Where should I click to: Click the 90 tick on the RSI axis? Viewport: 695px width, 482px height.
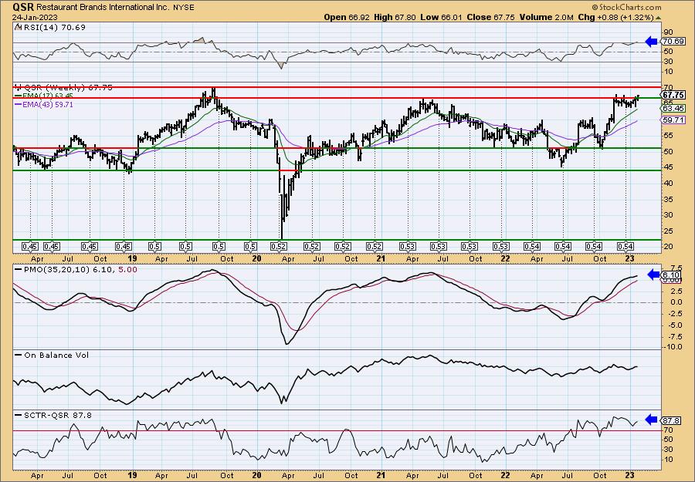tap(668, 32)
